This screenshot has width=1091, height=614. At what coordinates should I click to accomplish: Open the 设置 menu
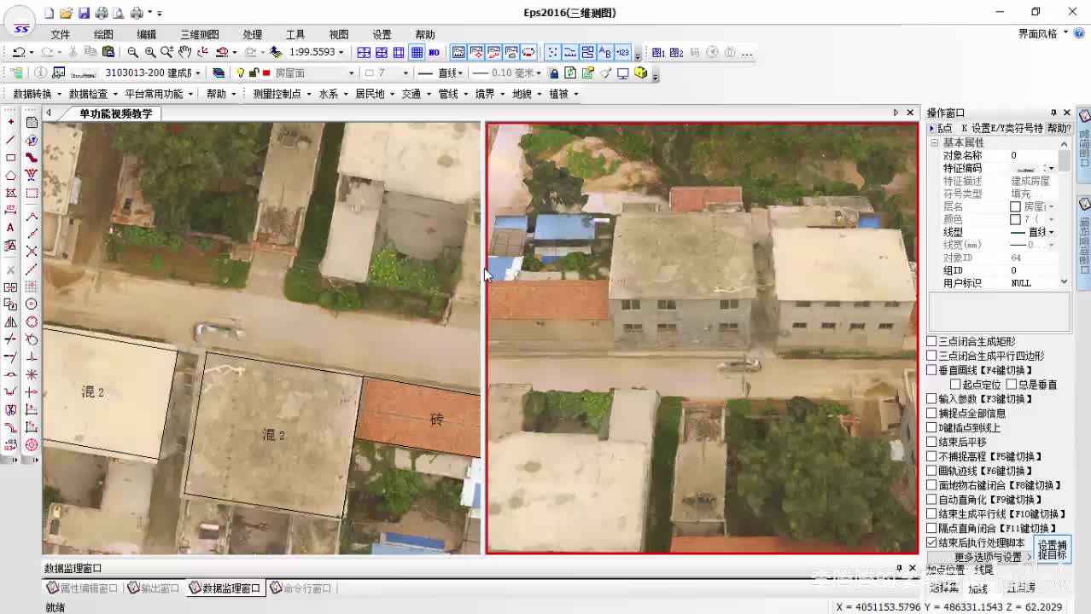pos(382,34)
